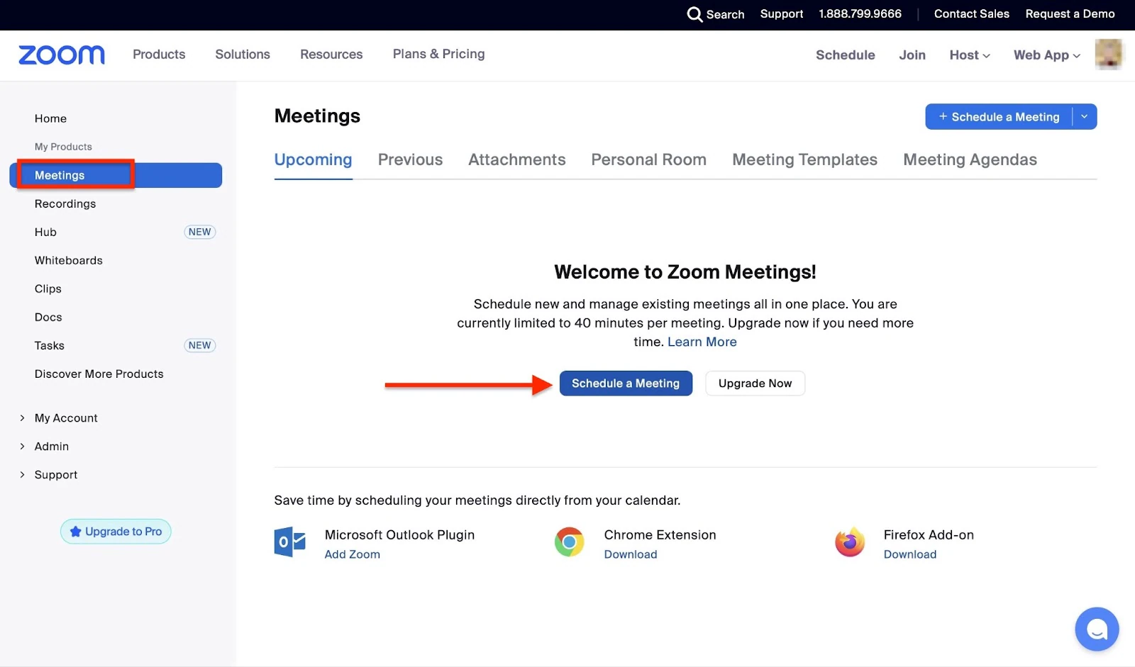The height and width of the screenshot is (667, 1135).
Task: Click the Zoom logo
Action: 62,55
